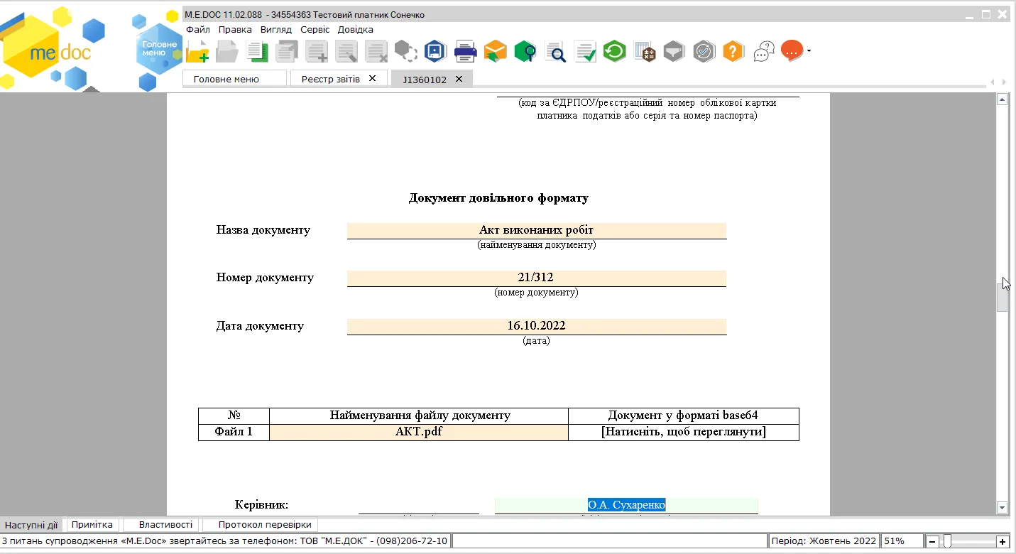Click the zoom in plus button
1016x554 pixels.
tap(1003, 541)
